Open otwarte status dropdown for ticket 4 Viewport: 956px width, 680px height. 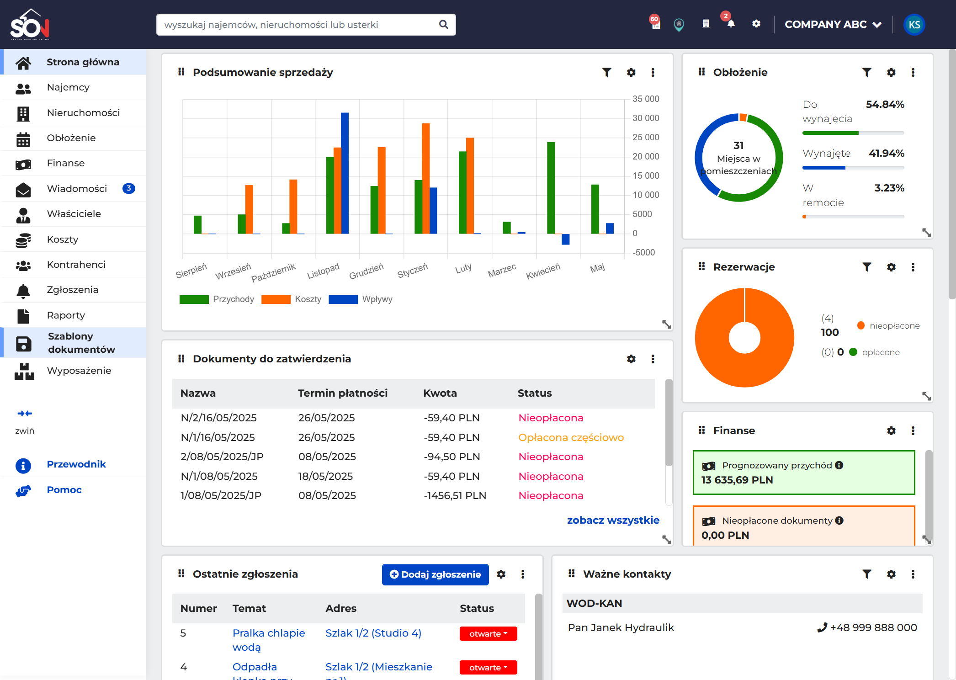pos(488,668)
